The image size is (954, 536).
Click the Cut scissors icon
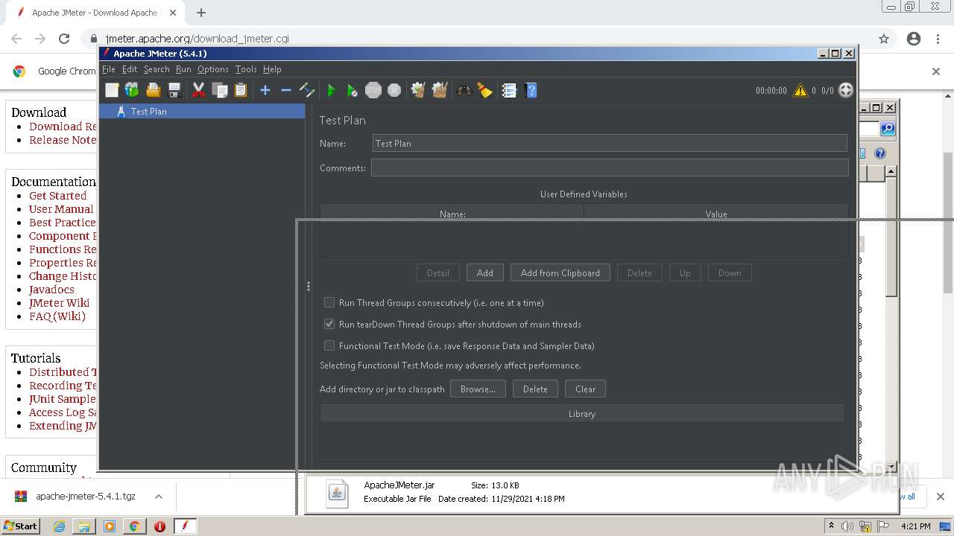pos(198,90)
